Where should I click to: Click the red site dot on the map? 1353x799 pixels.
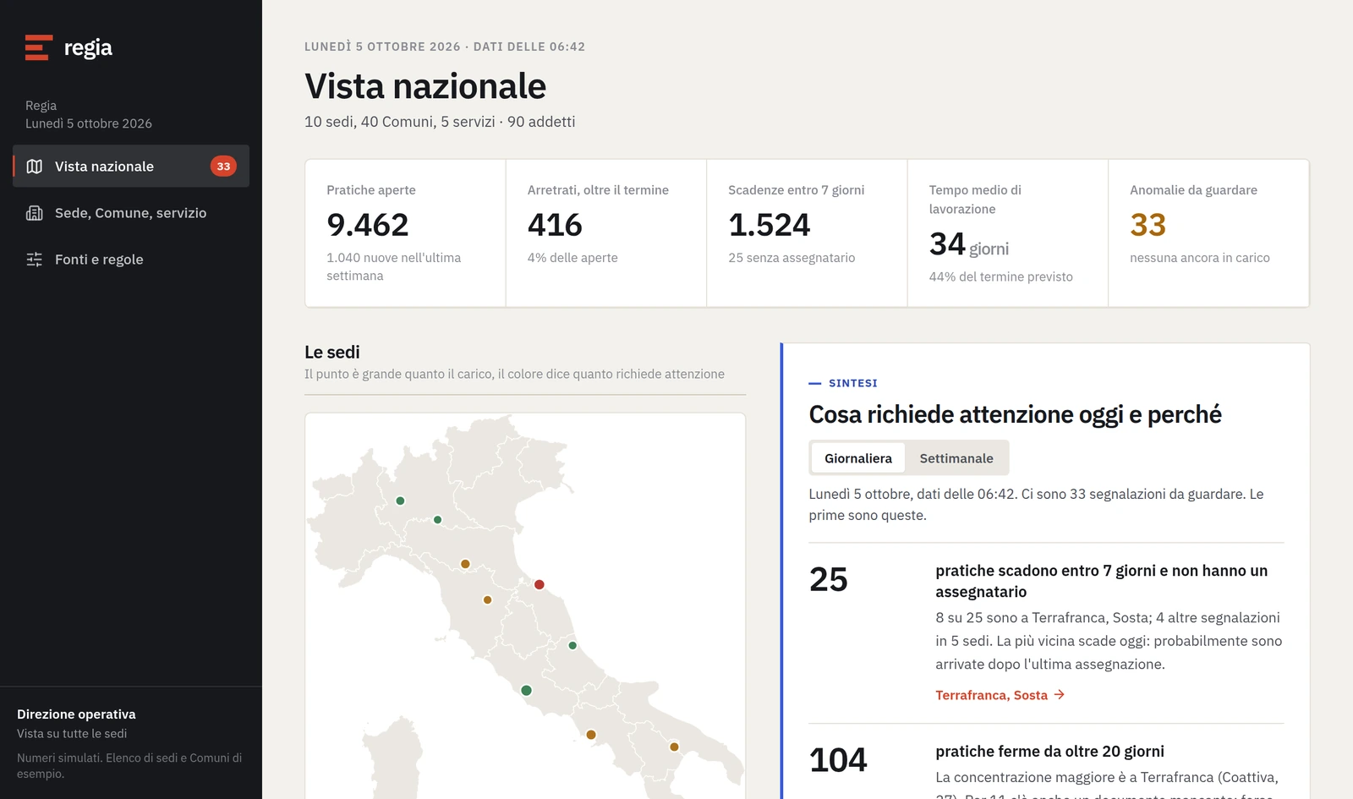click(x=540, y=585)
